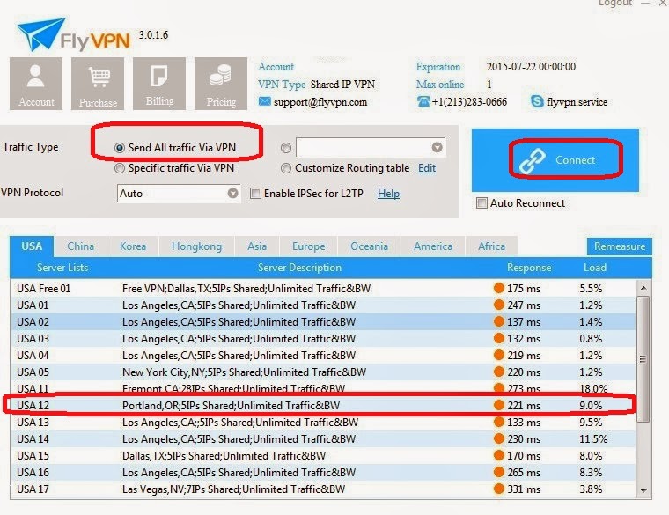This screenshot has width=669, height=515.
Task: Select the USA 16 server row
Action: point(323,472)
